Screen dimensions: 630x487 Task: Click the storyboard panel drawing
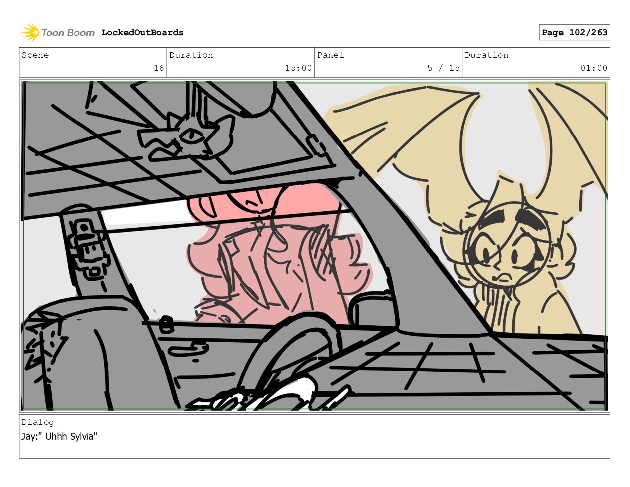[314, 246]
